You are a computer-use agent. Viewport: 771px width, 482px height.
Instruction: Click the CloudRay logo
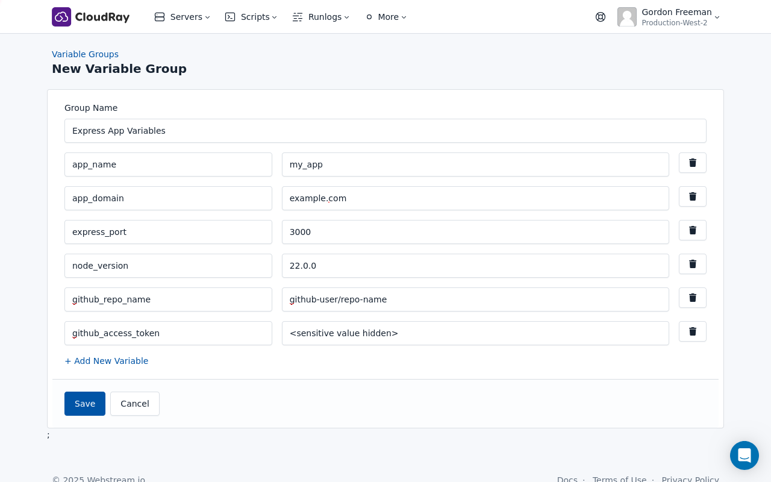(90, 17)
